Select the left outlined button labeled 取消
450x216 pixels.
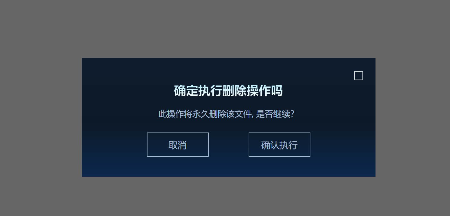pyautogui.click(x=178, y=145)
